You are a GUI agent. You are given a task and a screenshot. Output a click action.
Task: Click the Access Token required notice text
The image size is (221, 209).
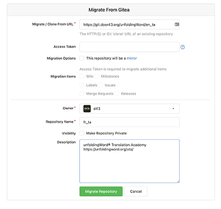[x=123, y=69]
